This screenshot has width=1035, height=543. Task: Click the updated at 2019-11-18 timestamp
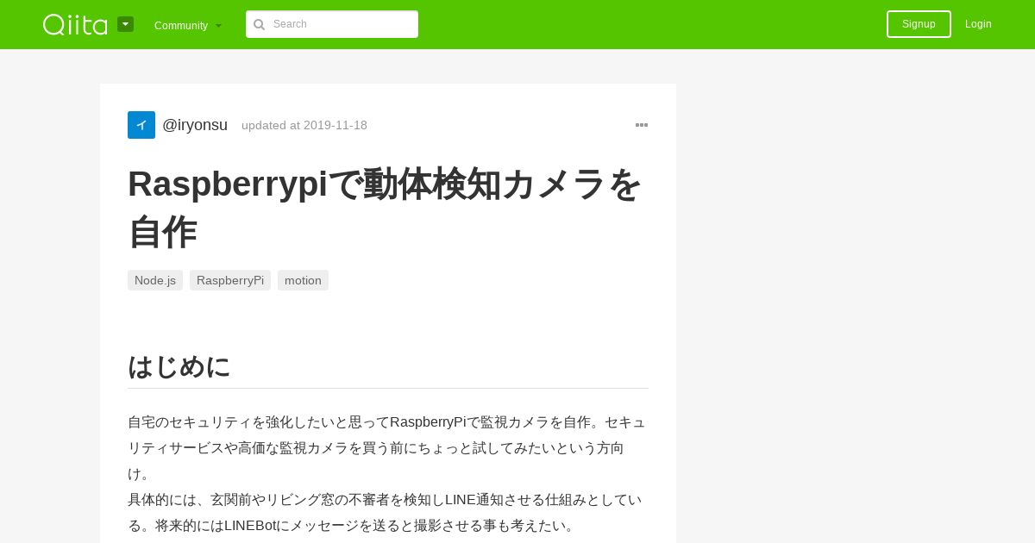coord(304,126)
